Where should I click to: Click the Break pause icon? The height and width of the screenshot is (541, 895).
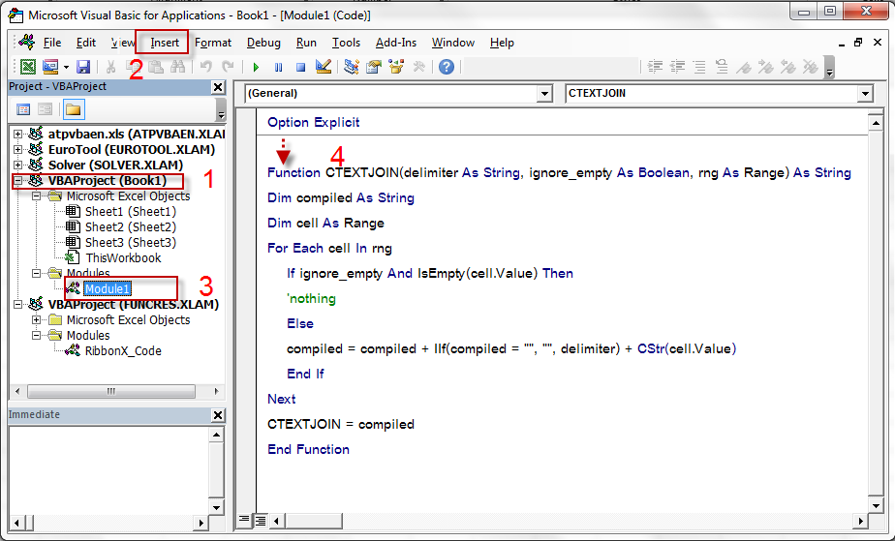coord(279,68)
